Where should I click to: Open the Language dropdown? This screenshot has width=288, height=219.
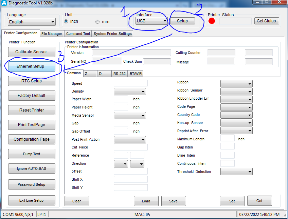(x=32, y=22)
